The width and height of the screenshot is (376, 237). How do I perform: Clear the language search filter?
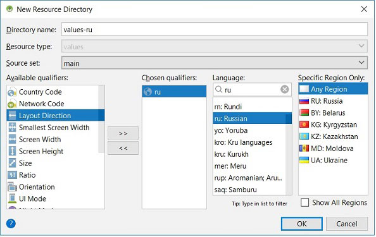285,90
